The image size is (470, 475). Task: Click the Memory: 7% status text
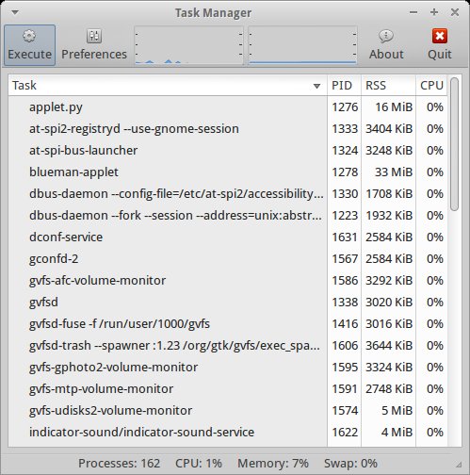pos(273,463)
